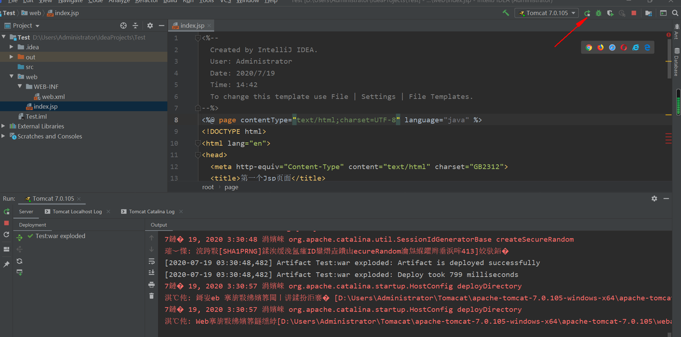Fold the html tag at line 10
This screenshot has height=337, width=681.
click(x=198, y=143)
